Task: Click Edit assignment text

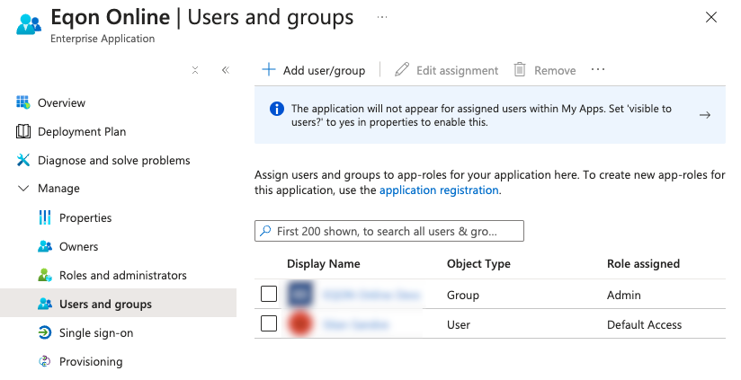Action: [458, 71]
